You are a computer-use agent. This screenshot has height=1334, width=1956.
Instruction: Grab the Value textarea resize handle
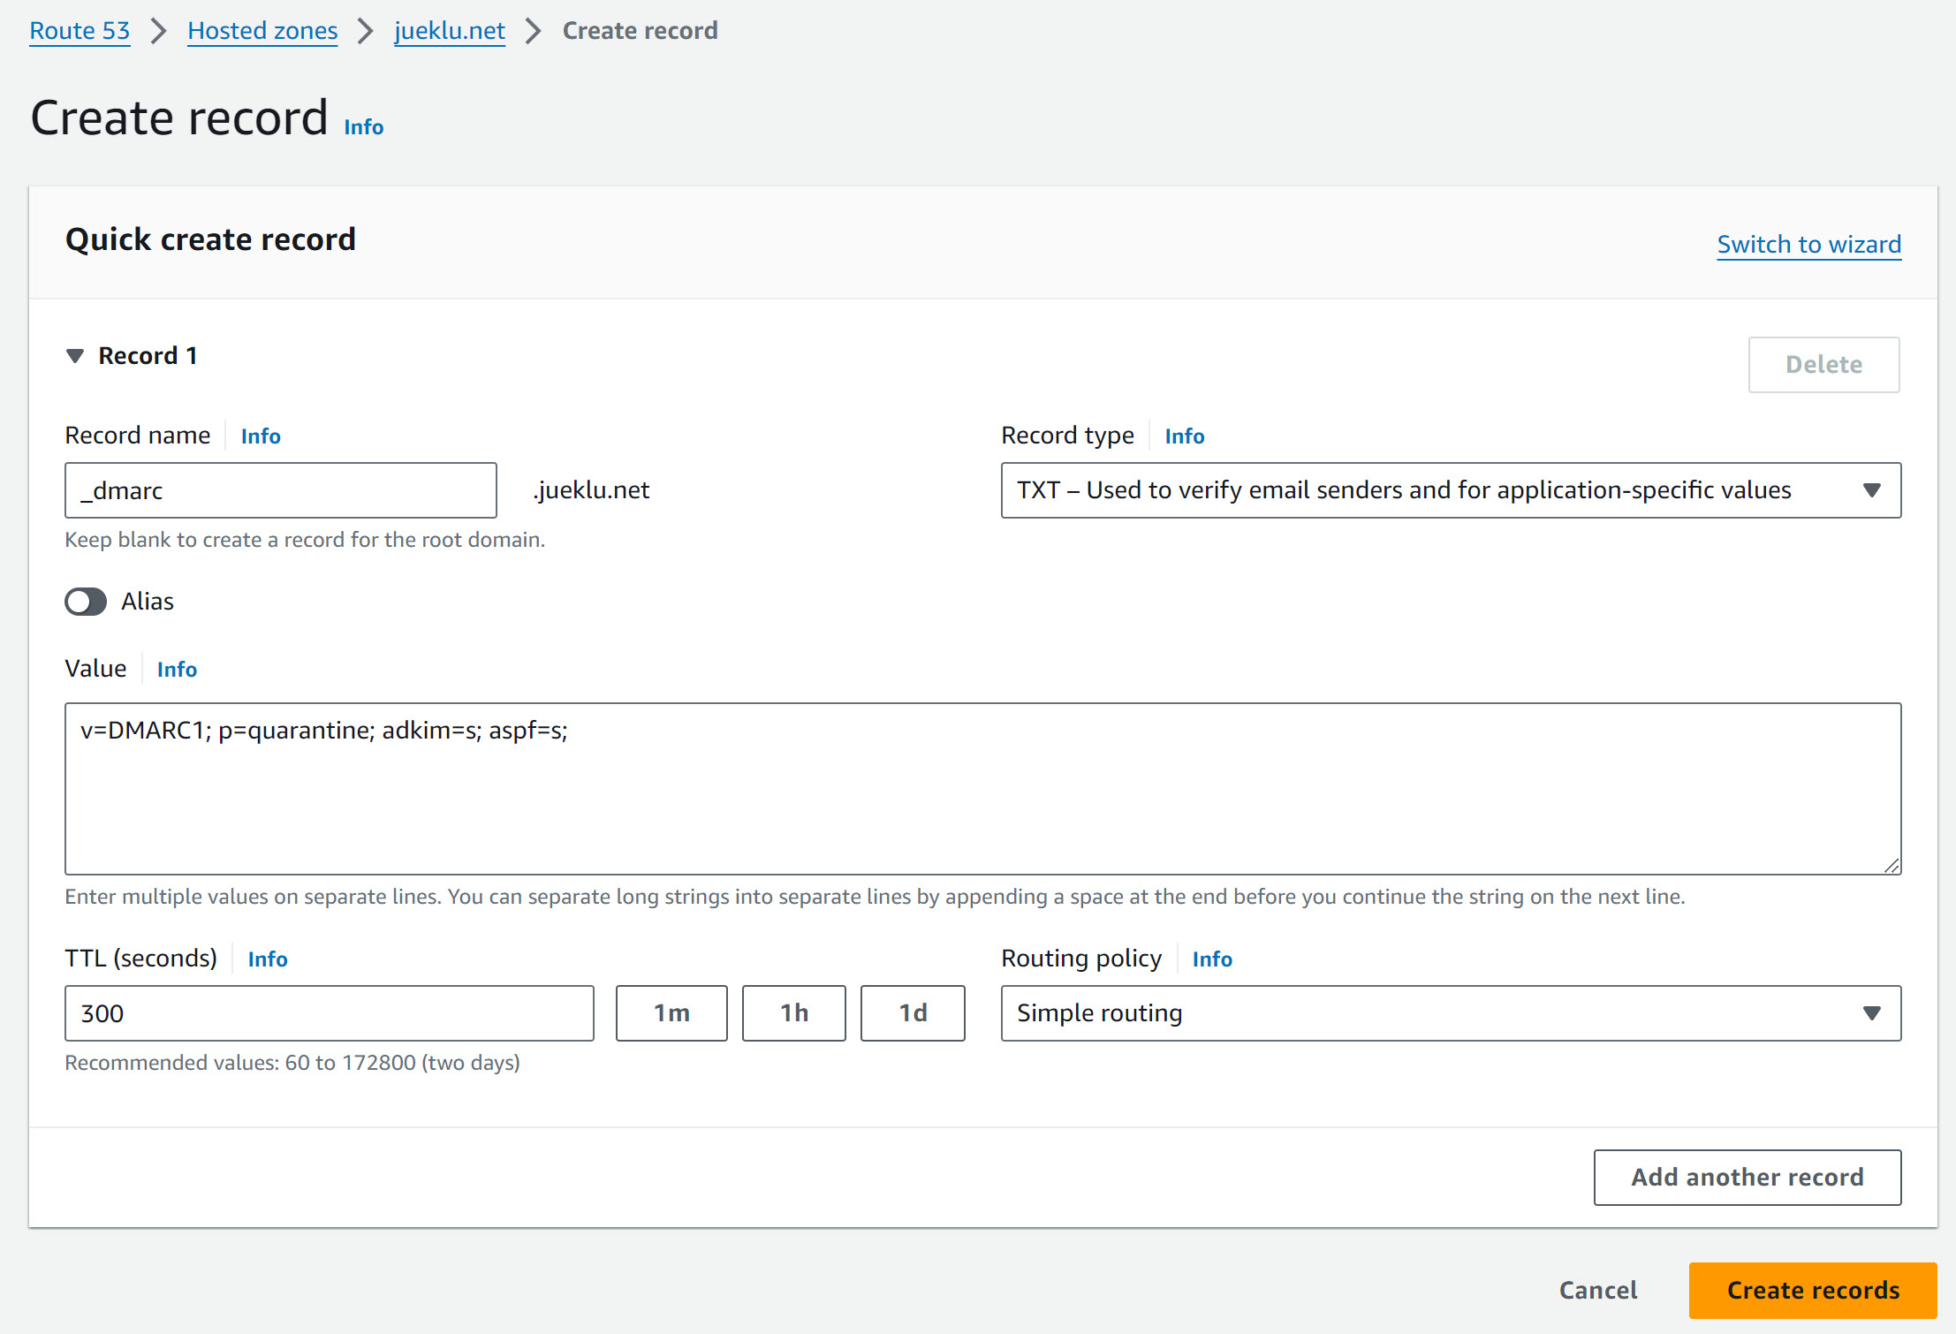point(1892,866)
